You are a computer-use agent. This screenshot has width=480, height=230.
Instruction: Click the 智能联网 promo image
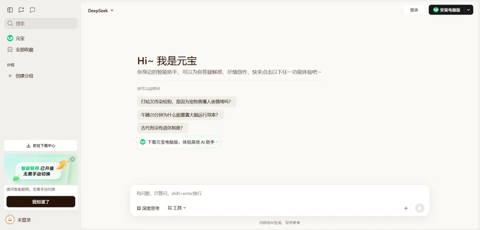click(41, 170)
